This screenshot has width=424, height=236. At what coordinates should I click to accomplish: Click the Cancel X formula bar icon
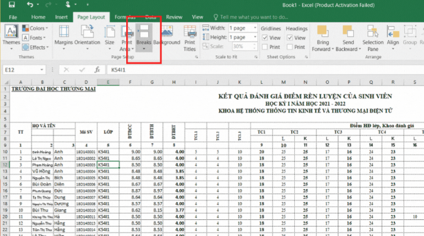66,70
